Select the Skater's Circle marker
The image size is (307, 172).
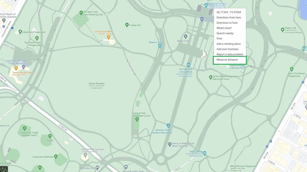click(x=160, y=45)
